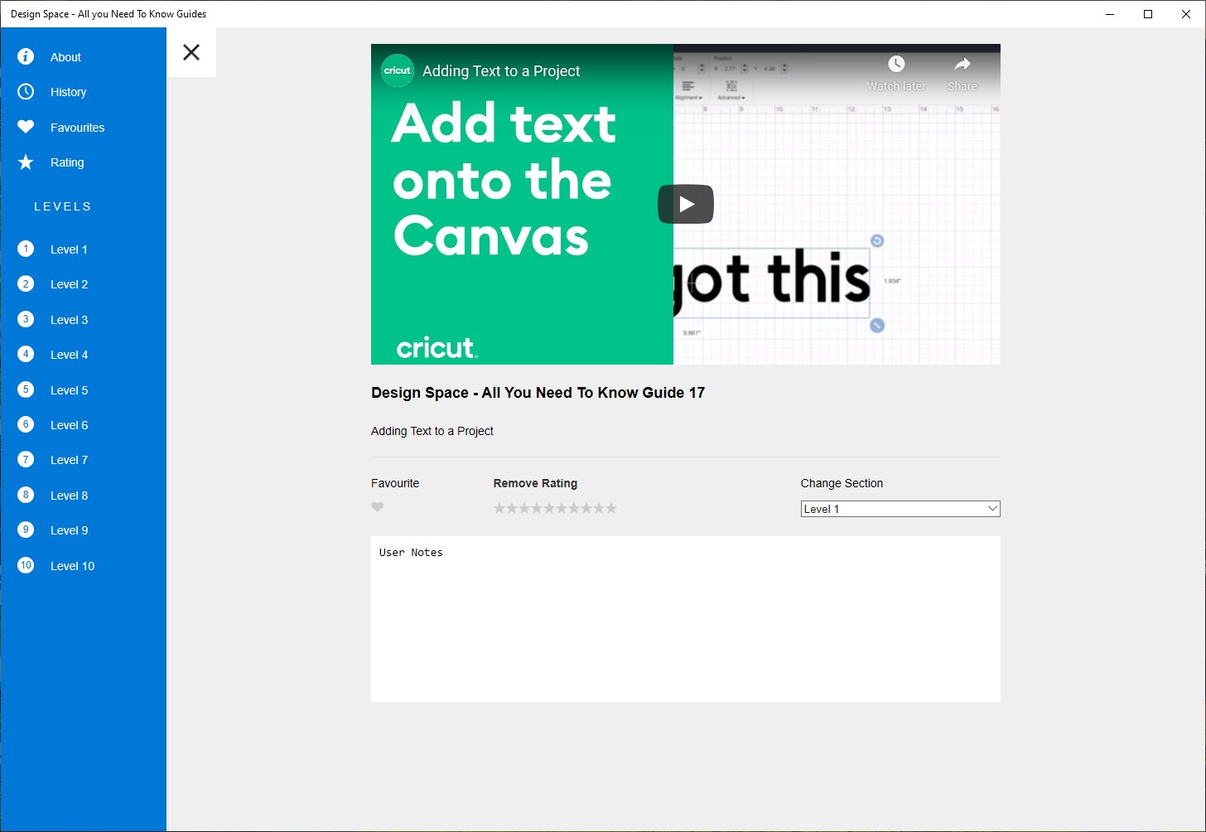Viewport: 1206px width, 832px height.
Task: Click the Cricut channel logo on the video
Action: click(x=398, y=70)
